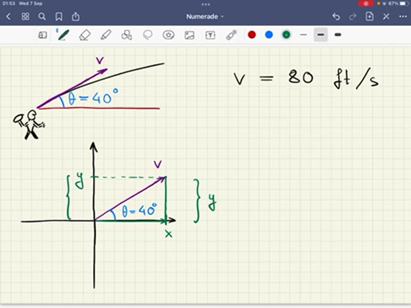Bookmark the current page

click(59, 16)
